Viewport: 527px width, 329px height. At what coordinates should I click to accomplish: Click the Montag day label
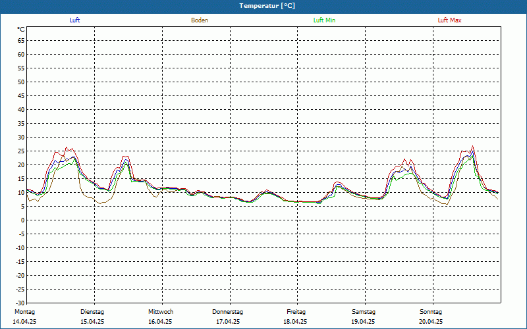click(24, 312)
